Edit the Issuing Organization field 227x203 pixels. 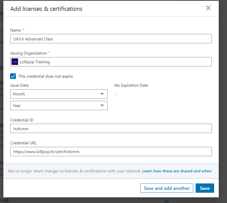(111, 62)
